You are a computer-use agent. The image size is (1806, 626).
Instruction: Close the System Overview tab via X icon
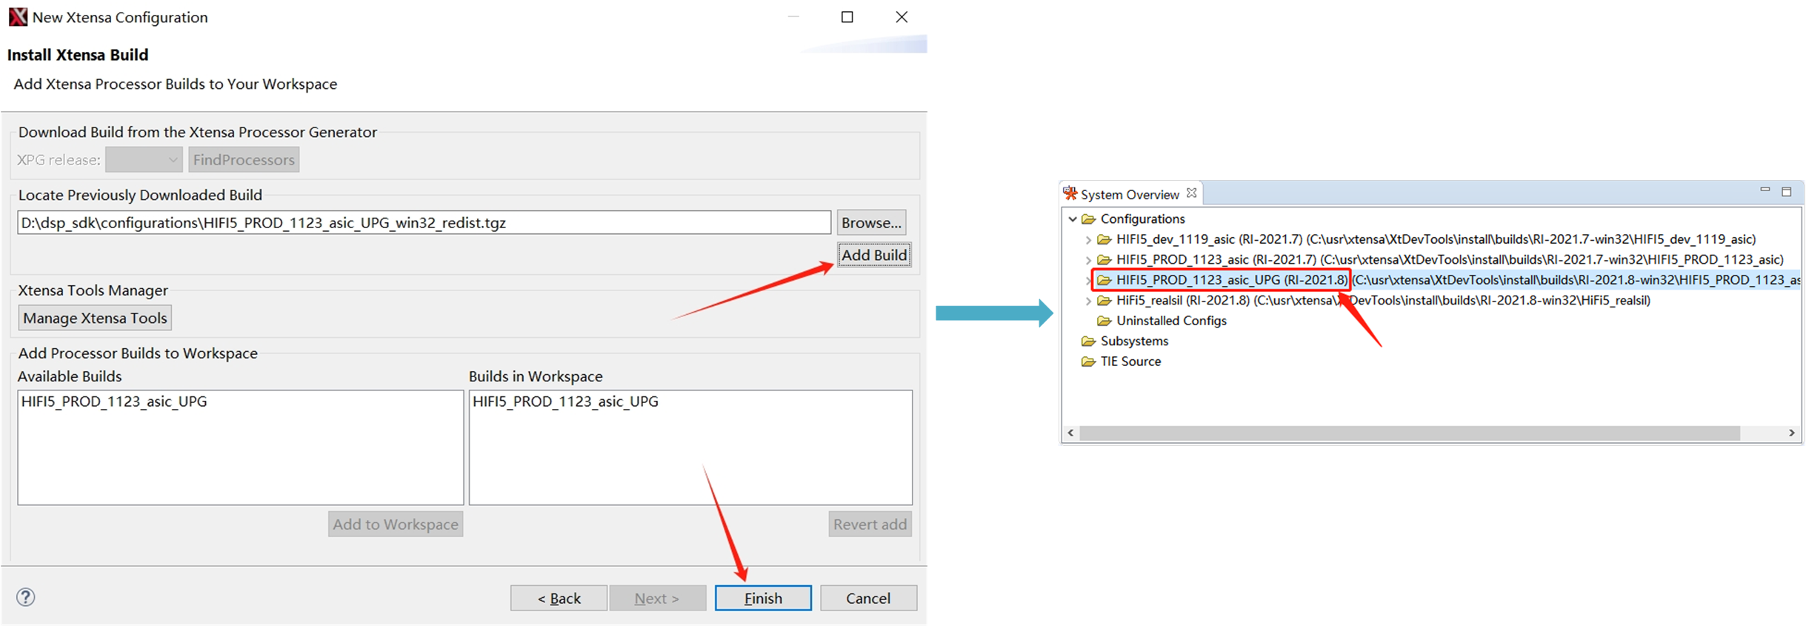[1191, 193]
